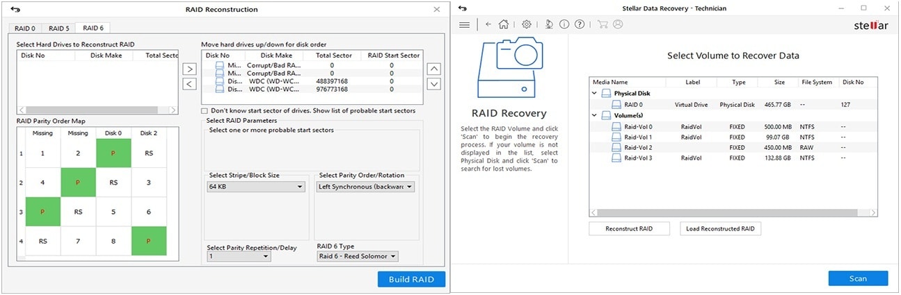Click the Disk 0 parity map column header
901x295 pixels.
point(113,133)
